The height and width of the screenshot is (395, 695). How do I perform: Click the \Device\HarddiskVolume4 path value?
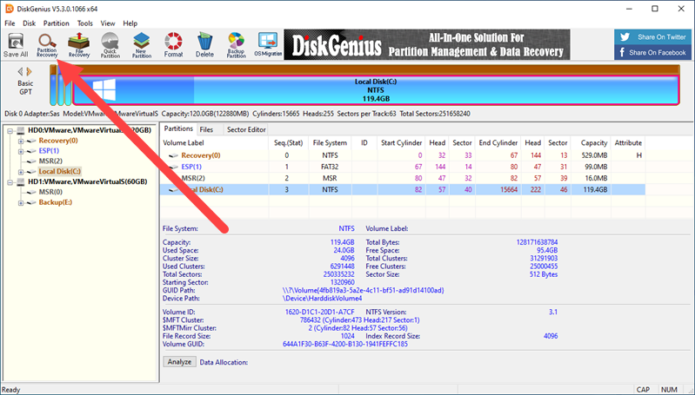click(x=322, y=299)
